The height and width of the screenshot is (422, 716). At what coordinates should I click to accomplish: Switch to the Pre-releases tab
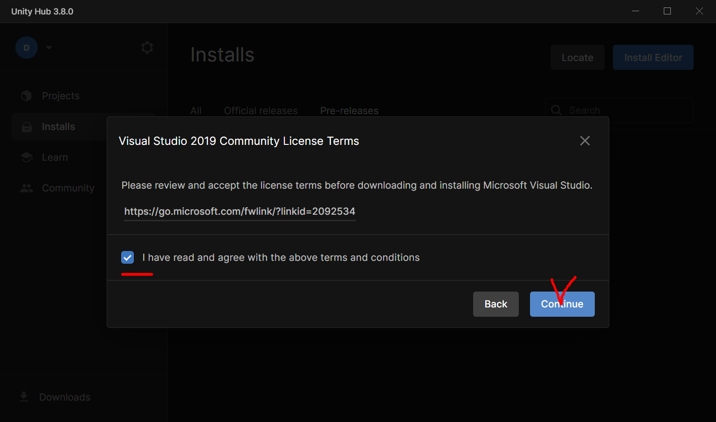click(349, 111)
